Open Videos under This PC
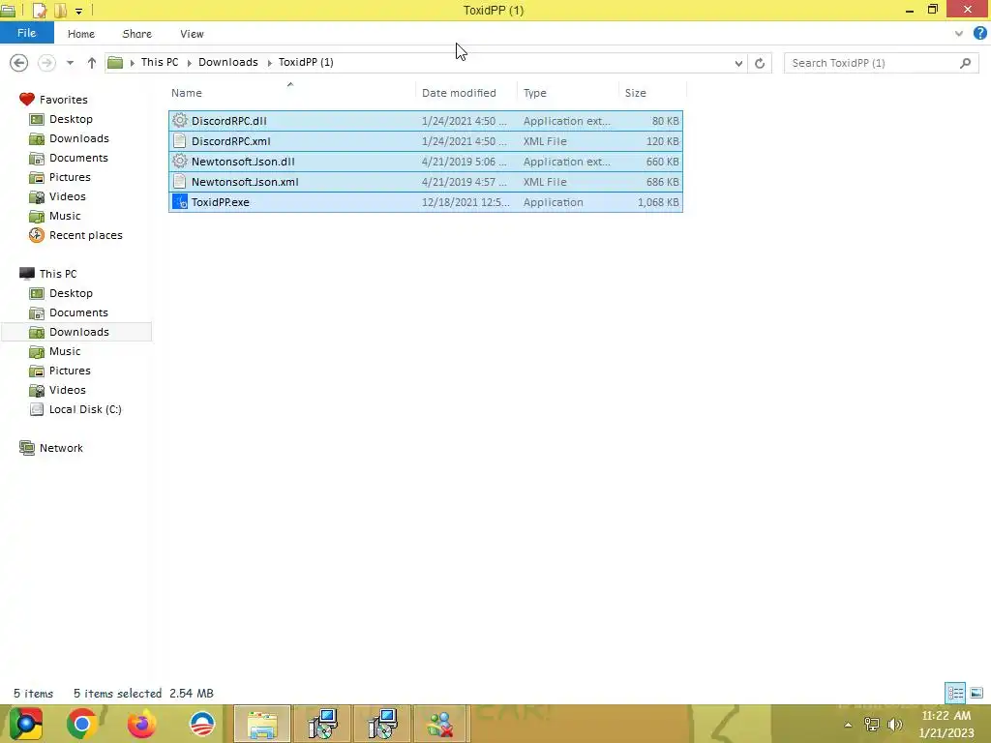The height and width of the screenshot is (743, 991). coord(67,390)
